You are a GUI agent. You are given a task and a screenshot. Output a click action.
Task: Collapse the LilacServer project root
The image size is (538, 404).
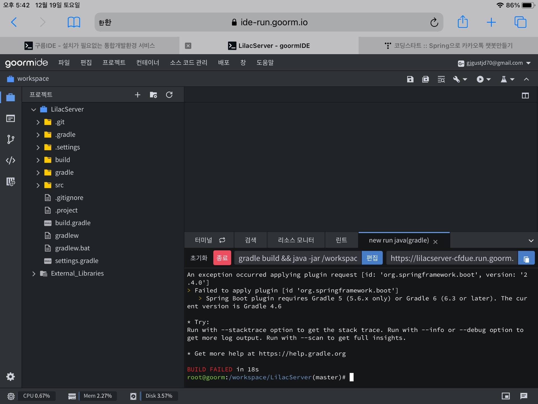(34, 109)
